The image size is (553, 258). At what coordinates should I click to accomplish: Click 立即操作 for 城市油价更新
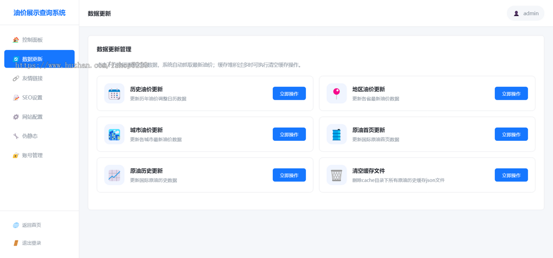(x=289, y=134)
